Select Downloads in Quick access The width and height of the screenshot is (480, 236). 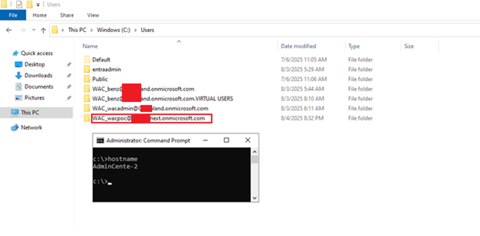coord(38,75)
